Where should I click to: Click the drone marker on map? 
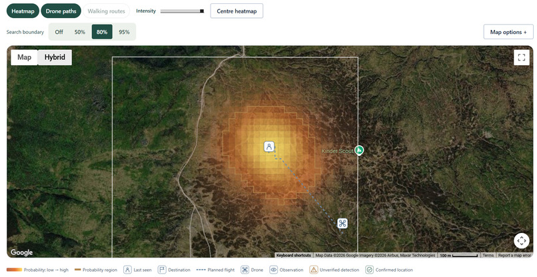point(342,223)
